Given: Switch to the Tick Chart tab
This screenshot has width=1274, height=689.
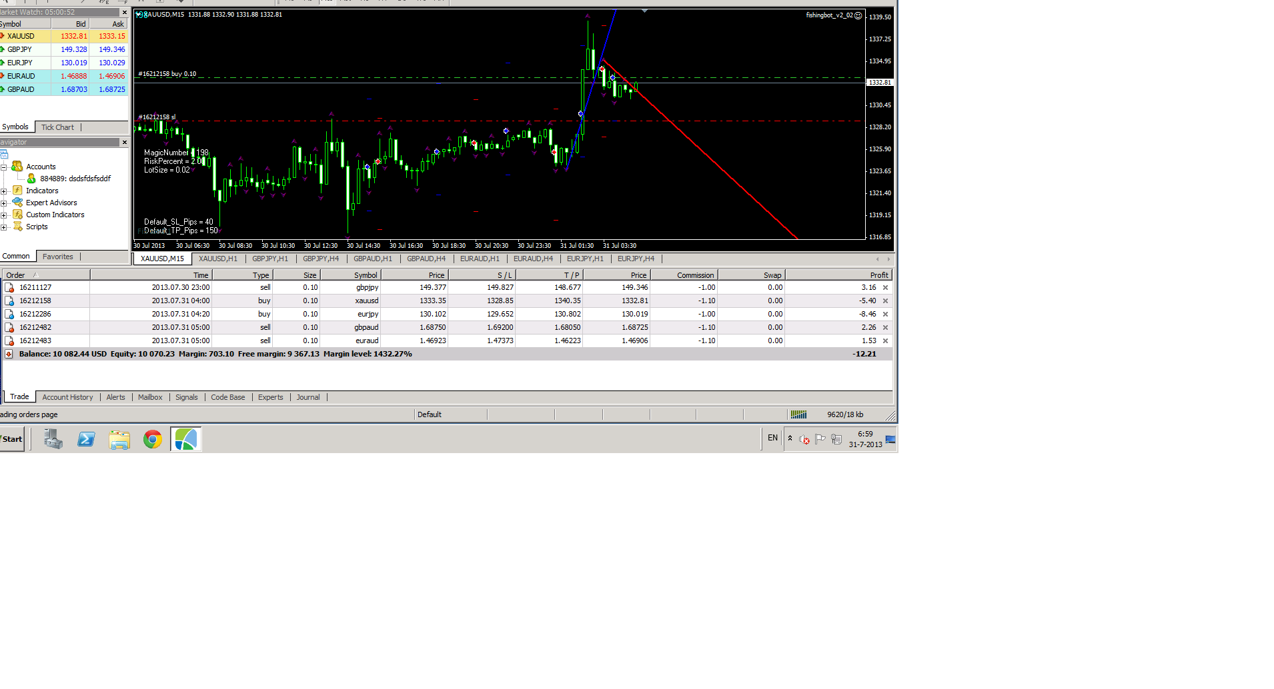Looking at the screenshot, I should tap(57, 127).
